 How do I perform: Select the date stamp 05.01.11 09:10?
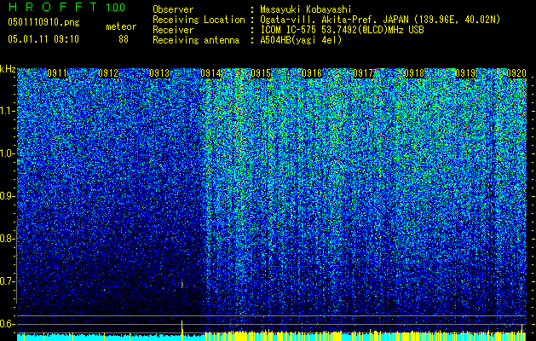(43, 39)
